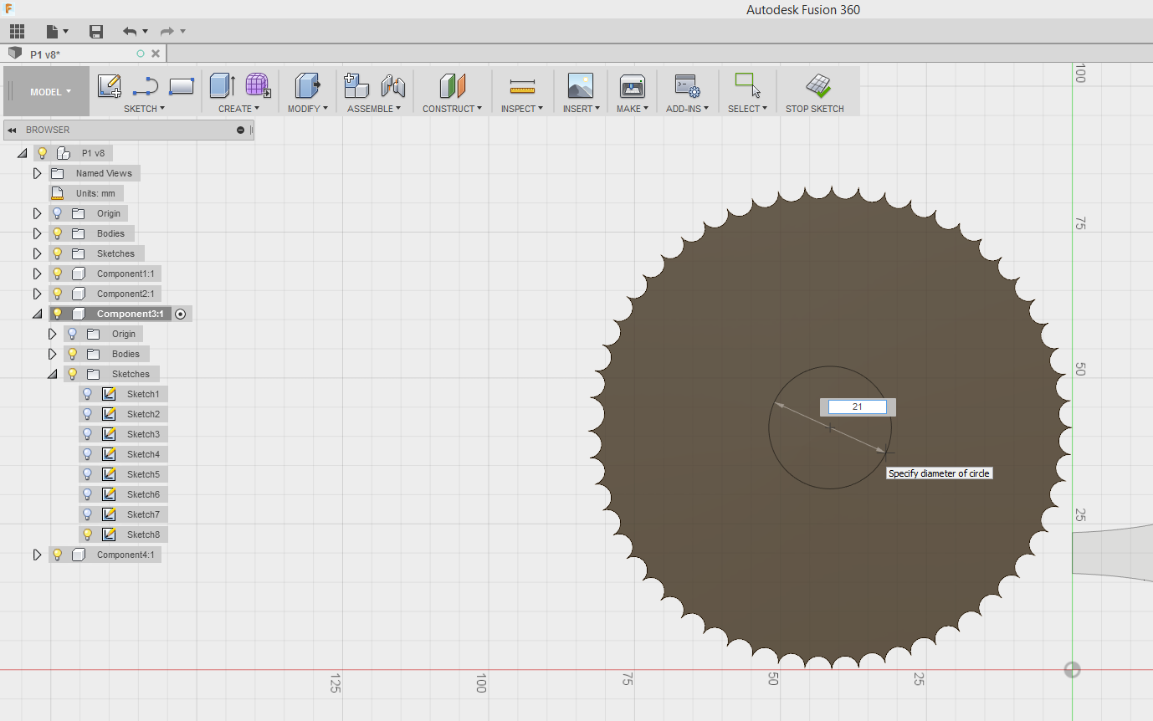Collapse the Component3:1 node
This screenshot has height=721, width=1153.
(x=37, y=314)
